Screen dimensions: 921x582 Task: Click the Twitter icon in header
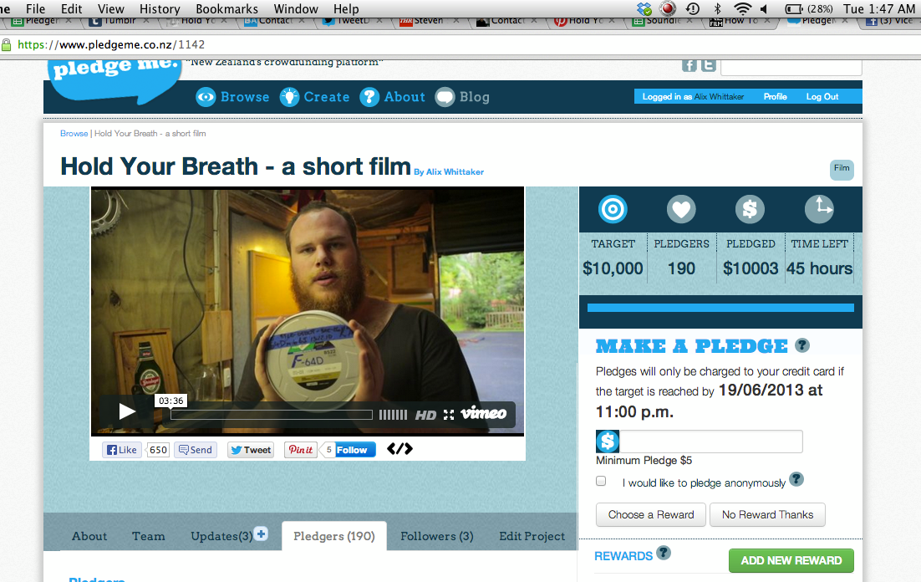click(x=708, y=65)
